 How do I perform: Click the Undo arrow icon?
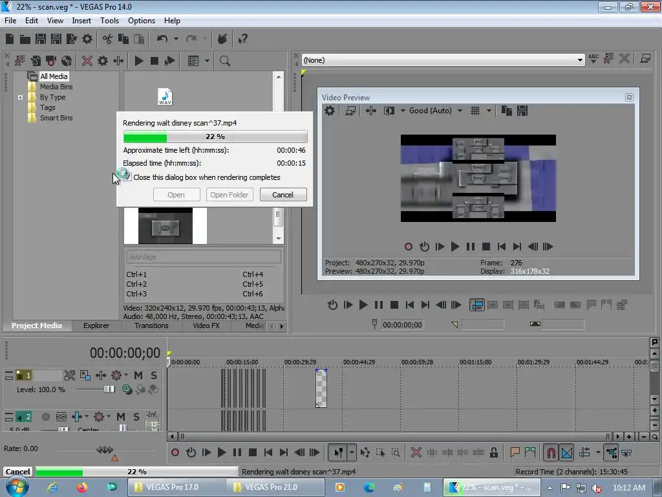tap(162, 39)
